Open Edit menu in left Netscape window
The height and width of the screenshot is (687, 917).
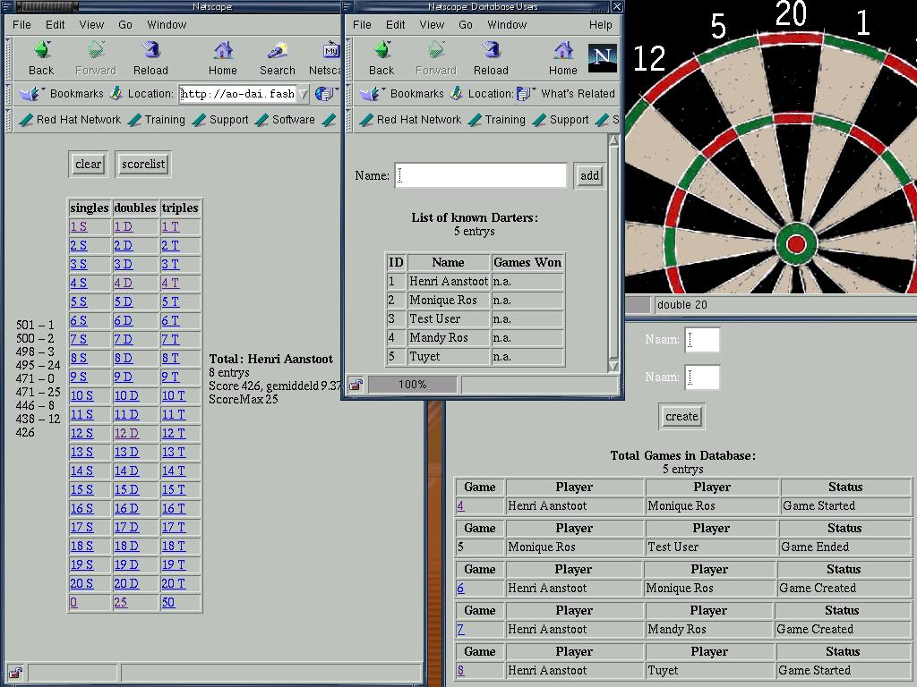click(55, 24)
